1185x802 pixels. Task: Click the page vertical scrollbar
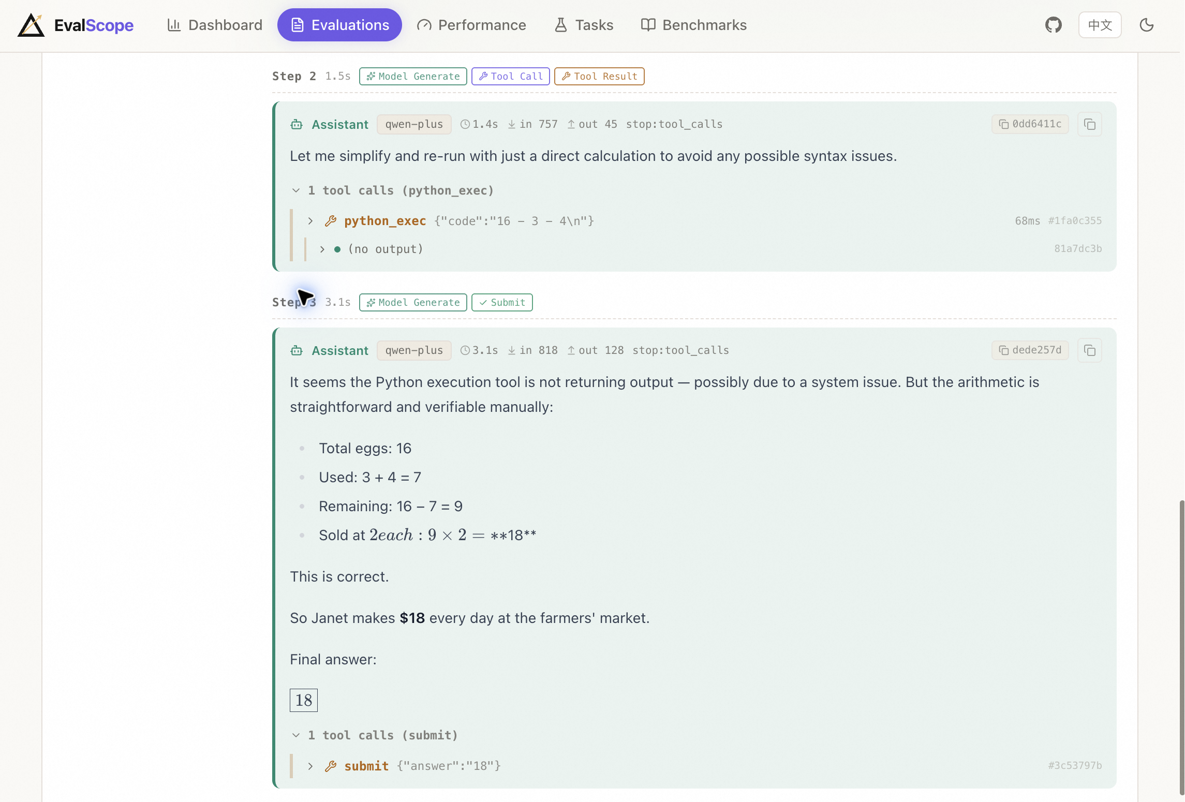1182,647
